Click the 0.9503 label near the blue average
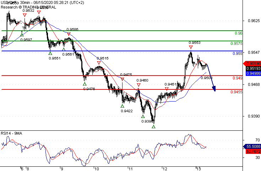The image size is (261, 171). pyautogui.click(x=207, y=78)
